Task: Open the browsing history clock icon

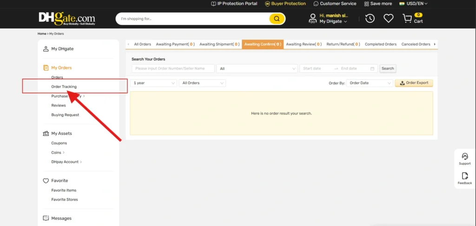Action: point(370,19)
